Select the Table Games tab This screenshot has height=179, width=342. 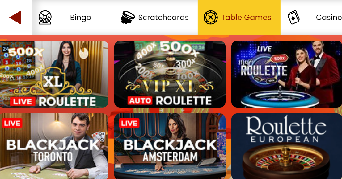coord(239,17)
